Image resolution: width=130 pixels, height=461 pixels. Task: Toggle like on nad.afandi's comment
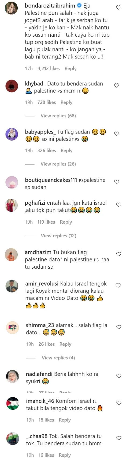tap(119, 376)
